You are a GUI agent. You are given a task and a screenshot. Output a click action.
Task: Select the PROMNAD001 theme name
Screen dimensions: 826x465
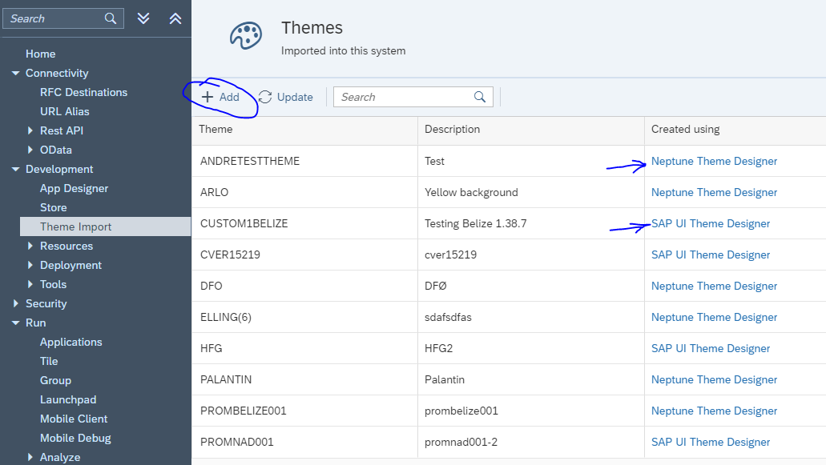point(237,442)
